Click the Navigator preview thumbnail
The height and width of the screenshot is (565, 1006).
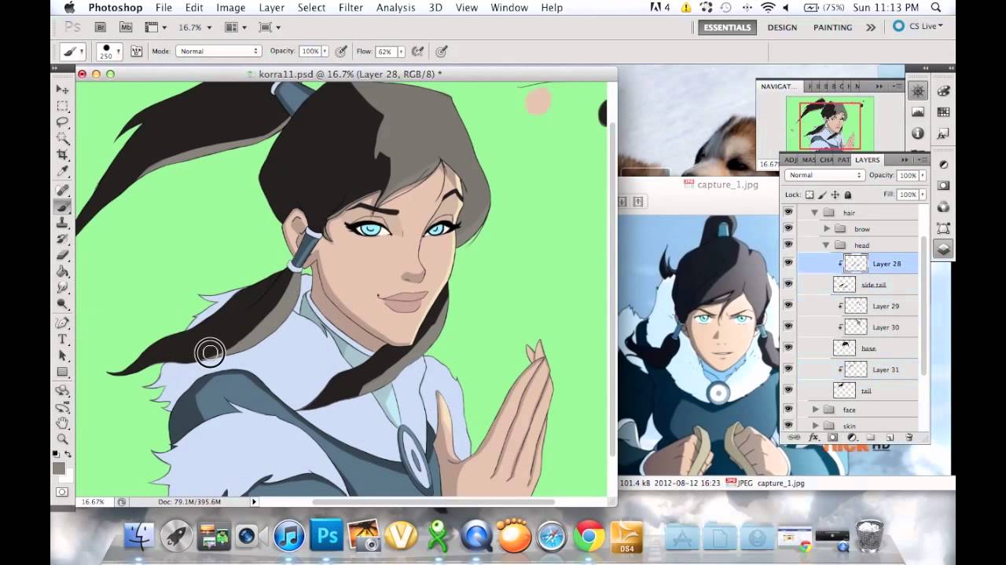pos(830,123)
